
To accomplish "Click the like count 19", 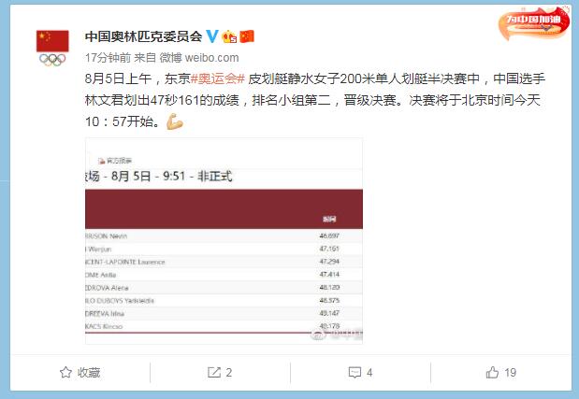I will tap(511, 373).
